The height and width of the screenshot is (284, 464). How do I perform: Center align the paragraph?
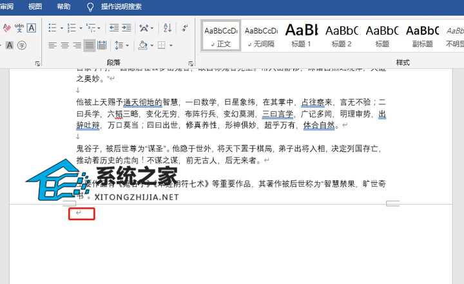click(x=65, y=45)
